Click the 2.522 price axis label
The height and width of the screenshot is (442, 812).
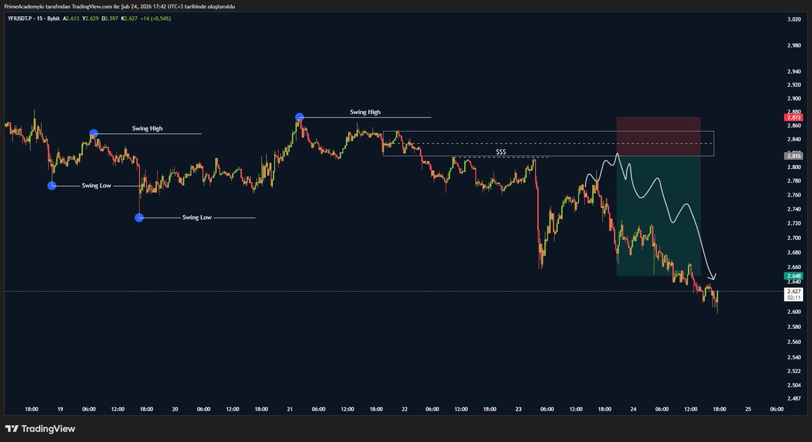point(794,372)
